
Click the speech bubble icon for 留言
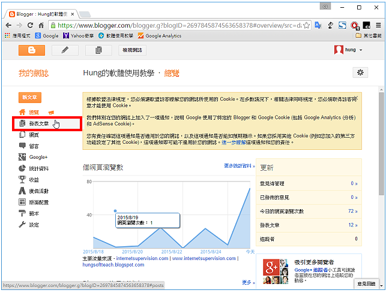[22, 146]
